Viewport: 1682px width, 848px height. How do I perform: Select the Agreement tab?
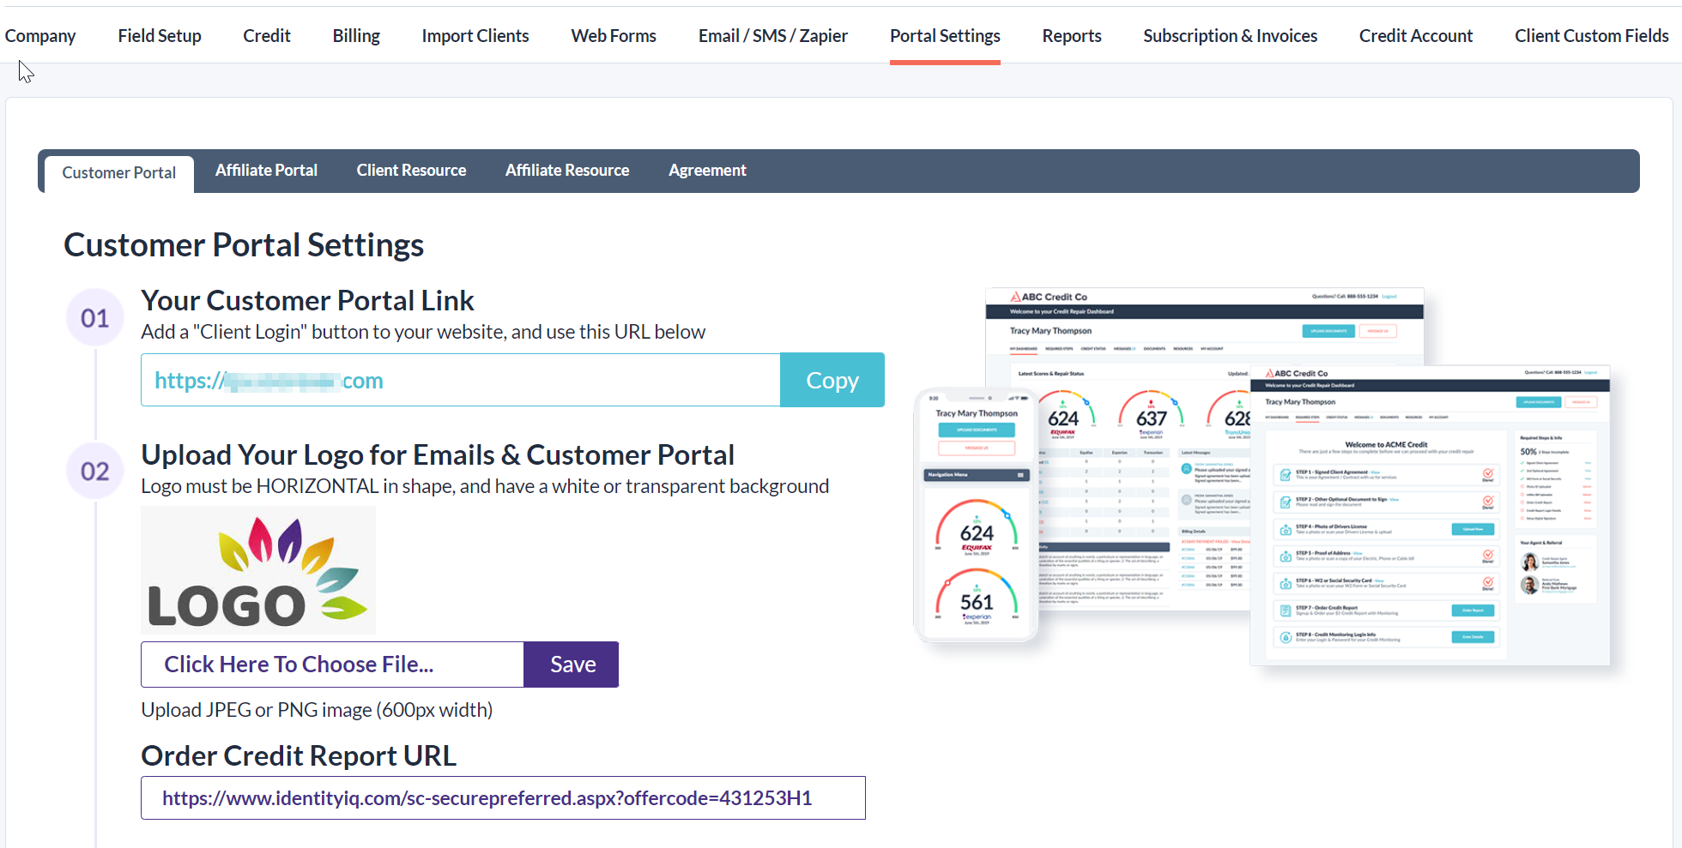[707, 171]
